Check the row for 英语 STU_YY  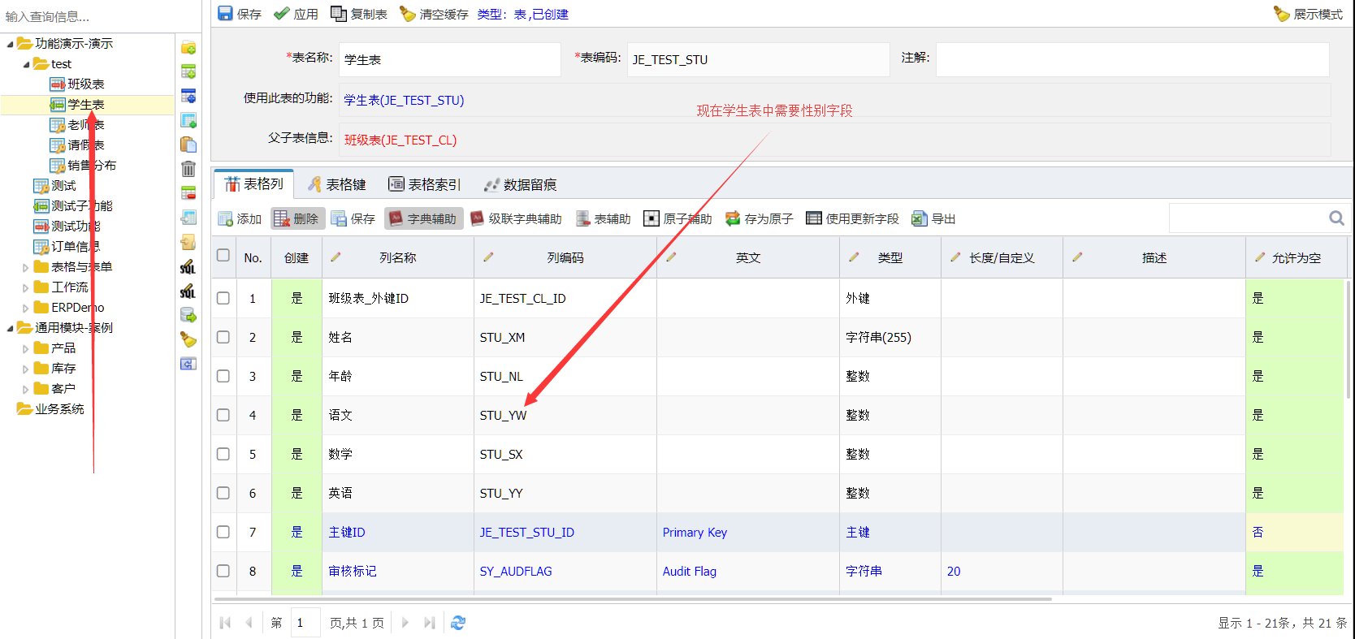point(223,493)
